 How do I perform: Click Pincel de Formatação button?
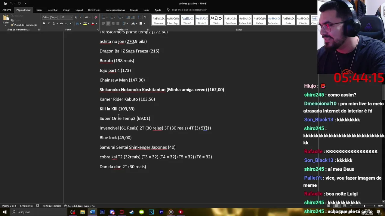coord(24,25)
